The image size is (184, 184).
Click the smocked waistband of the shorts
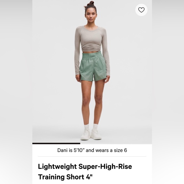(93, 56)
